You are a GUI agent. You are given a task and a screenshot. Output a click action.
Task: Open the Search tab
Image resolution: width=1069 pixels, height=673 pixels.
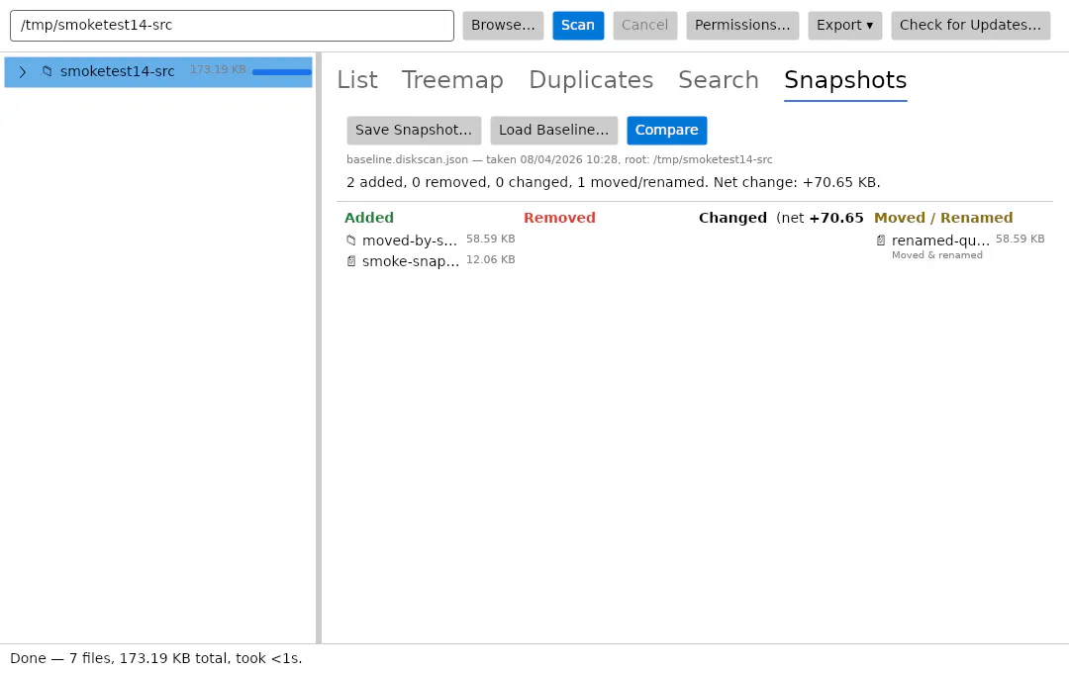coord(719,80)
